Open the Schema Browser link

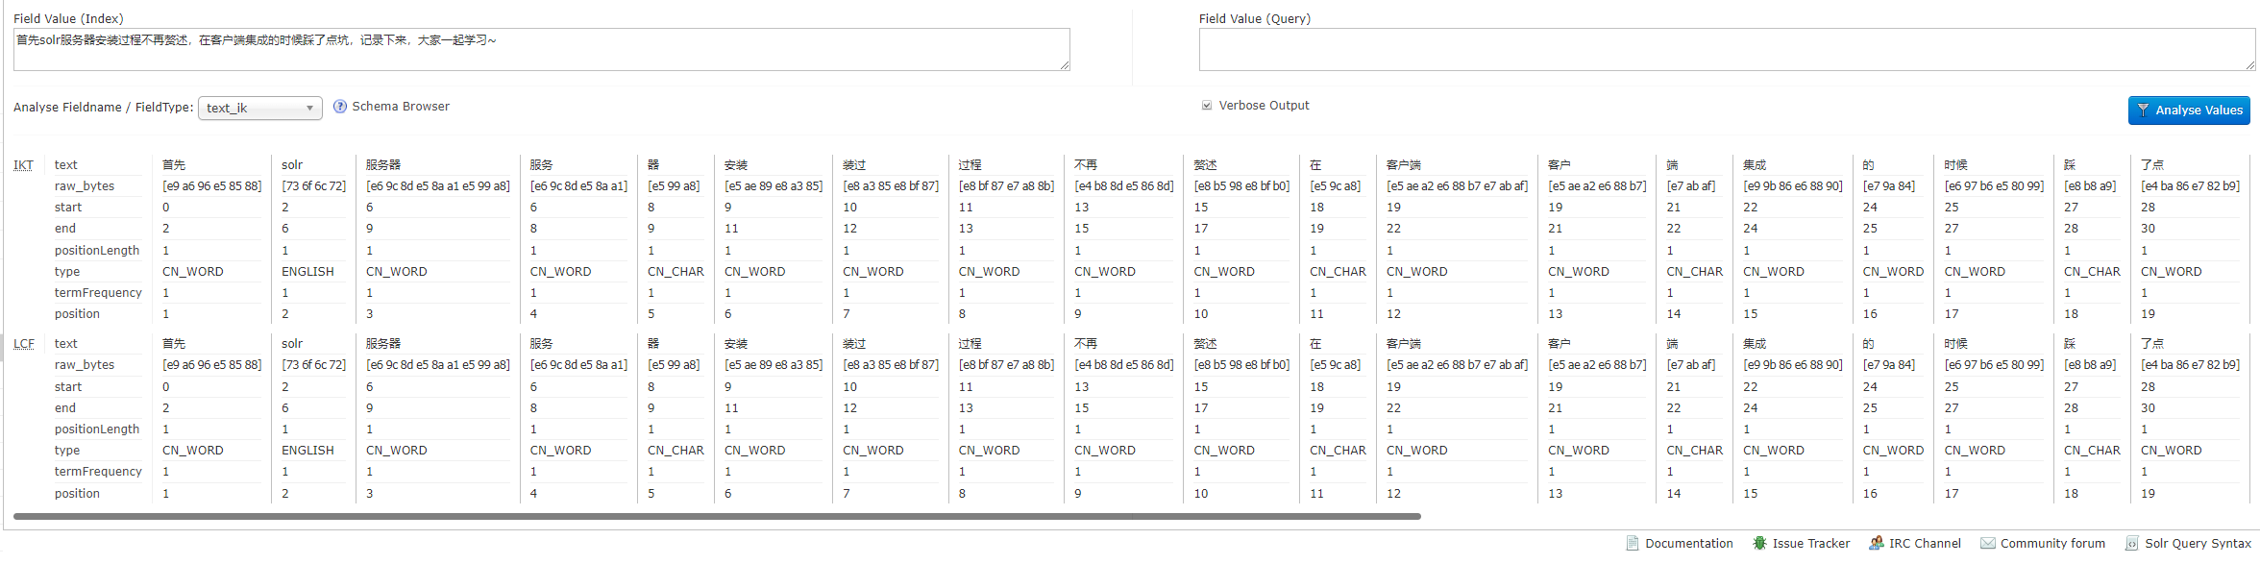pos(401,107)
